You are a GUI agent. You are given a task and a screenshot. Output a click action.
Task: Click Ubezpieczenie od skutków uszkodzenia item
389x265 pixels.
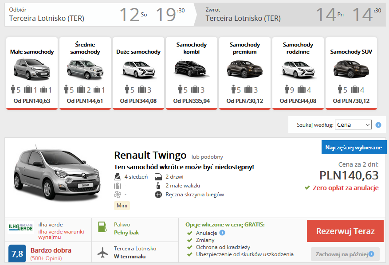(244, 254)
